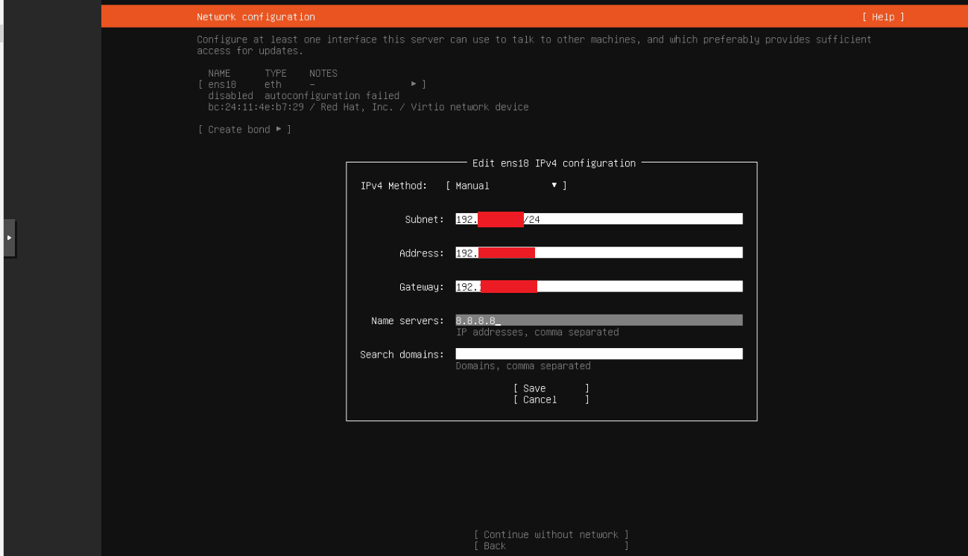Click the disabled autoconfiguration failed text

pos(303,95)
